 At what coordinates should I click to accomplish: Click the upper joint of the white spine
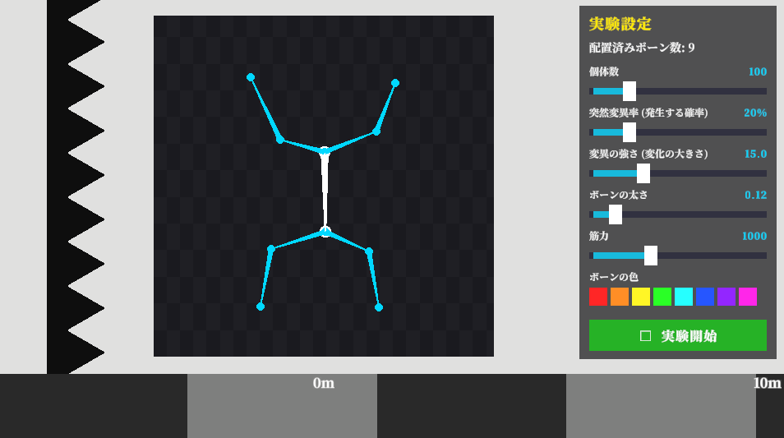coord(325,151)
